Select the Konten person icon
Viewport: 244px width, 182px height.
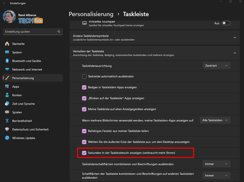pos(7,95)
